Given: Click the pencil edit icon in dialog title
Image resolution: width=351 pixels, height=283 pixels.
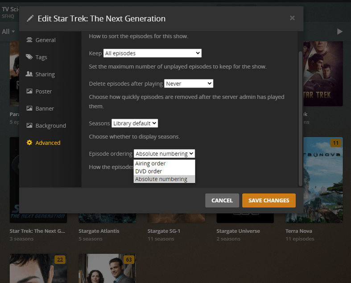Looking at the screenshot, I should point(30,18).
